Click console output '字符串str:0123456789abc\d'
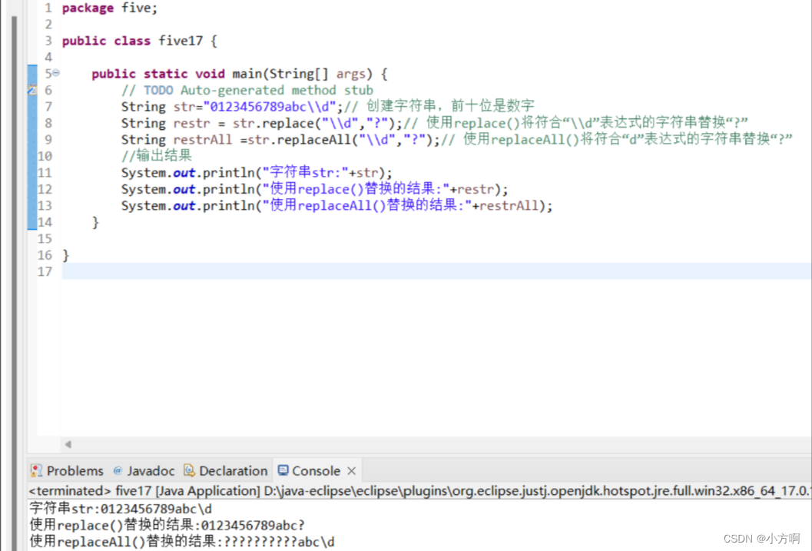 (121, 509)
